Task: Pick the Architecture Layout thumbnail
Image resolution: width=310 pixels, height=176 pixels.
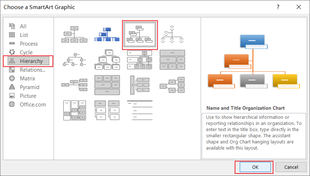Action: (x=107, y=85)
